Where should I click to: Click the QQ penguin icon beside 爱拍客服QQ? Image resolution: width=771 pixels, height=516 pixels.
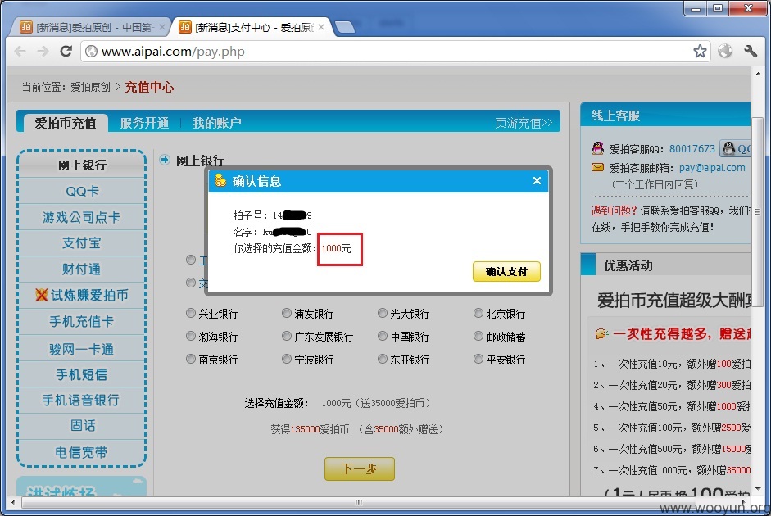coord(597,148)
